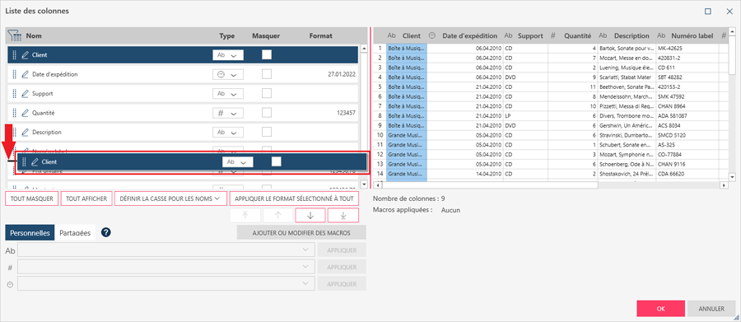This screenshot has height=322, width=741.
Task: Click the drag handle of Description row
Action: click(14, 133)
